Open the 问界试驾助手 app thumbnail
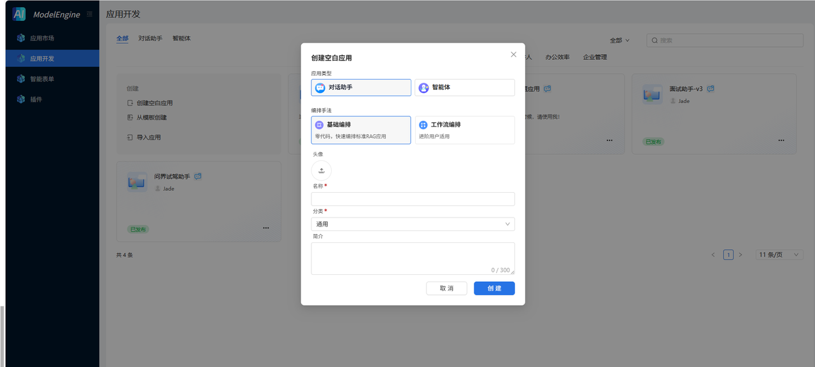This screenshot has width=815, height=367. pyautogui.click(x=137, y=182)
